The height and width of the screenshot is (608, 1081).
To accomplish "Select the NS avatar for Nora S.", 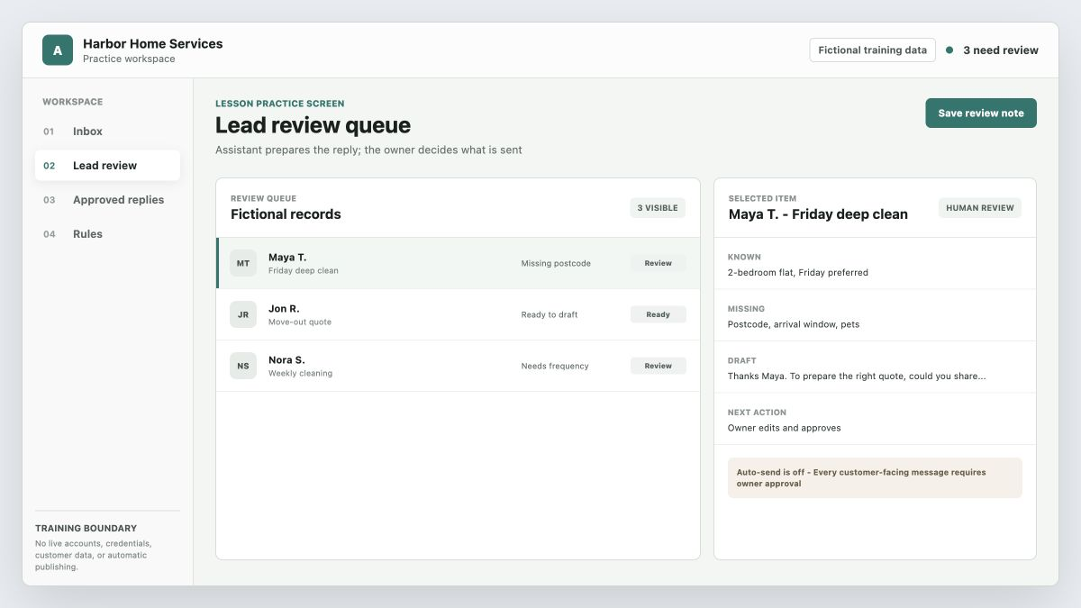I will pos(243,366).
